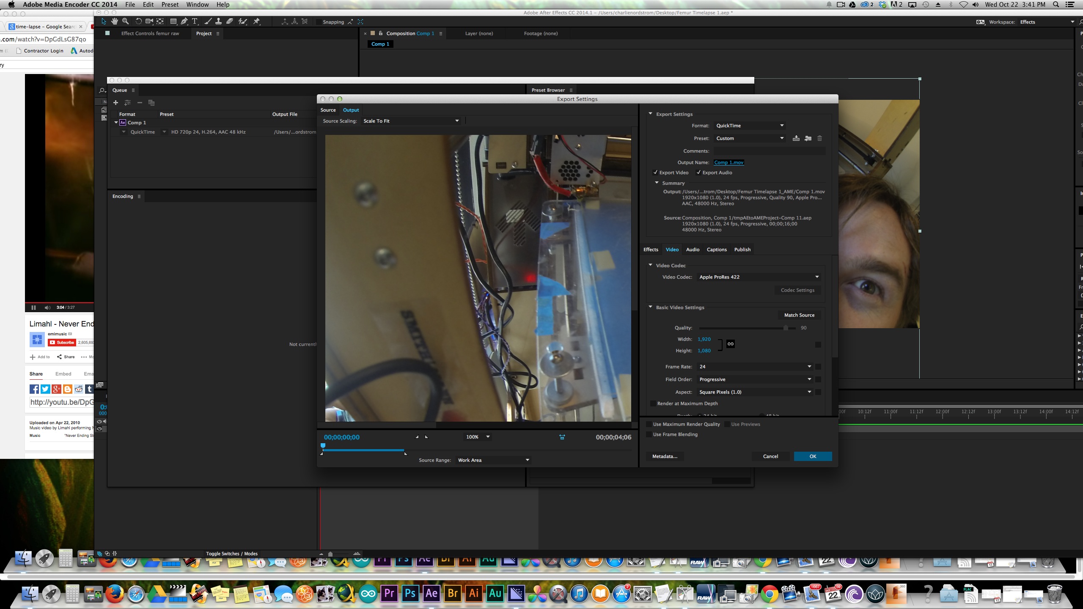Switch to the Source tab
The height and width of the screenshot is (609, 1083).
click(x=328, y=110)
